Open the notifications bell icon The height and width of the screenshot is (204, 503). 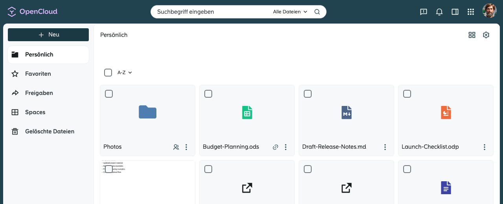(439, 12)
